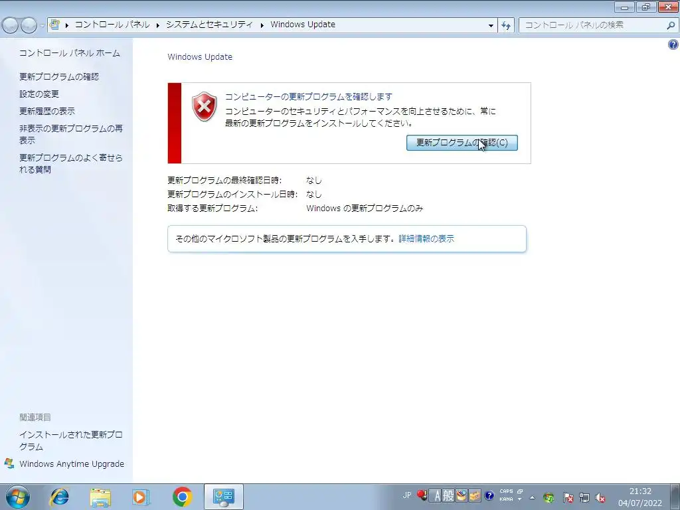Click the network tray icon
The height and width of the screenshot is (510, 680).
[x=584, y=497]
